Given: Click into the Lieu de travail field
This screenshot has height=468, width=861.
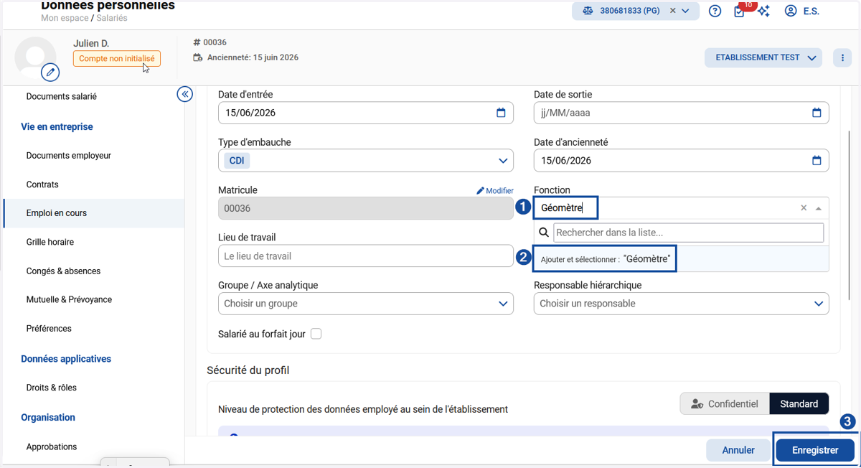Looking at the screenshot, I should pos(366,256).
